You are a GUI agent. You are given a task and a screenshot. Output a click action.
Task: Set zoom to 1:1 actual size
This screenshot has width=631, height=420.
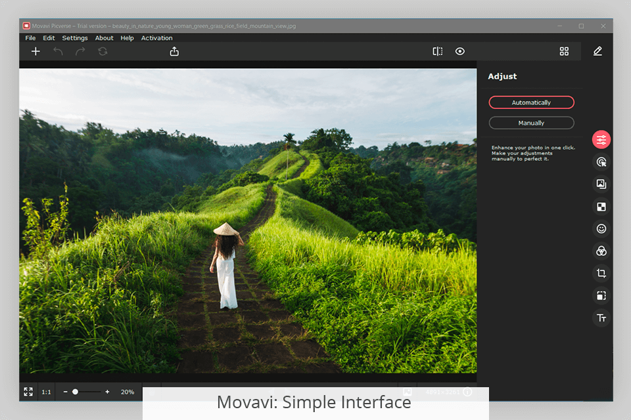(x=46, y=392)
